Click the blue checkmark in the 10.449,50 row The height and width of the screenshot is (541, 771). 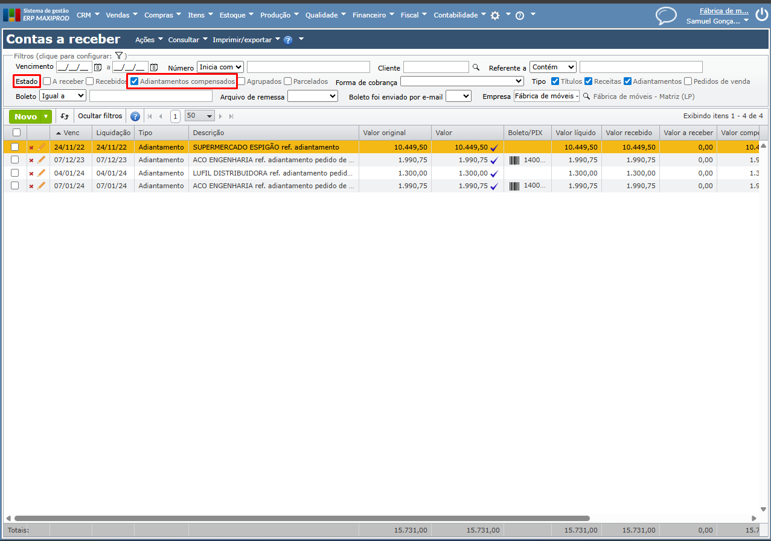coord(494,148)
